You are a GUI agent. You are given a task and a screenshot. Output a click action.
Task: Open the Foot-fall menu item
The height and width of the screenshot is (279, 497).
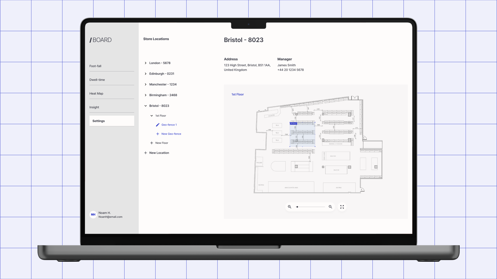112,66
